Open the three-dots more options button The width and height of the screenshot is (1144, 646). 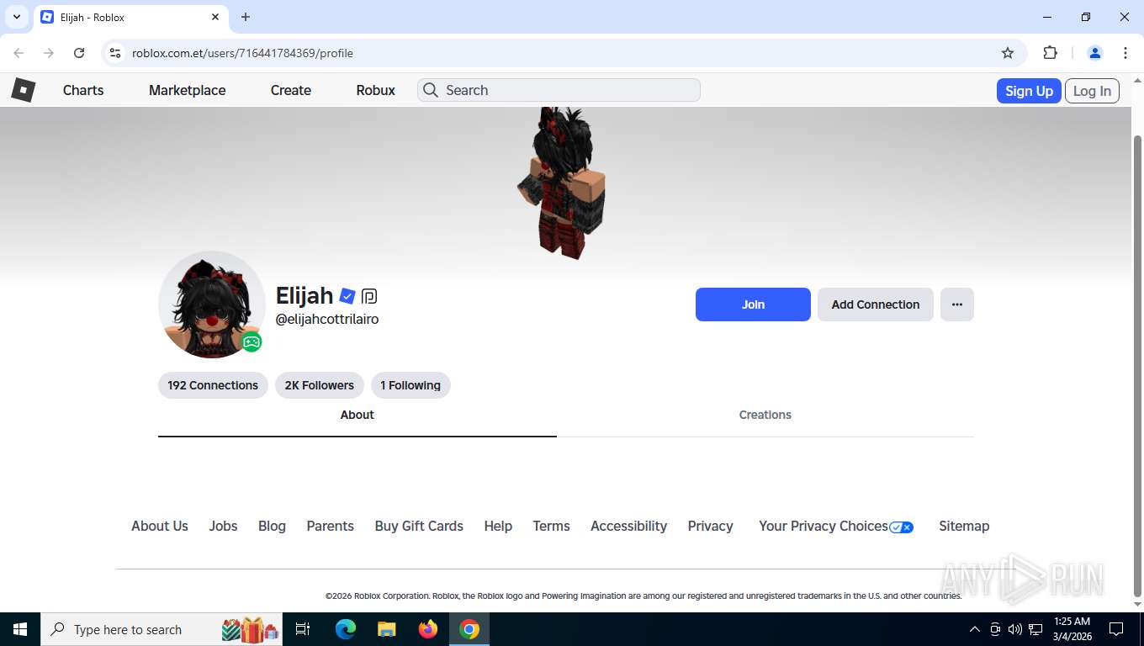click(957, 304)
